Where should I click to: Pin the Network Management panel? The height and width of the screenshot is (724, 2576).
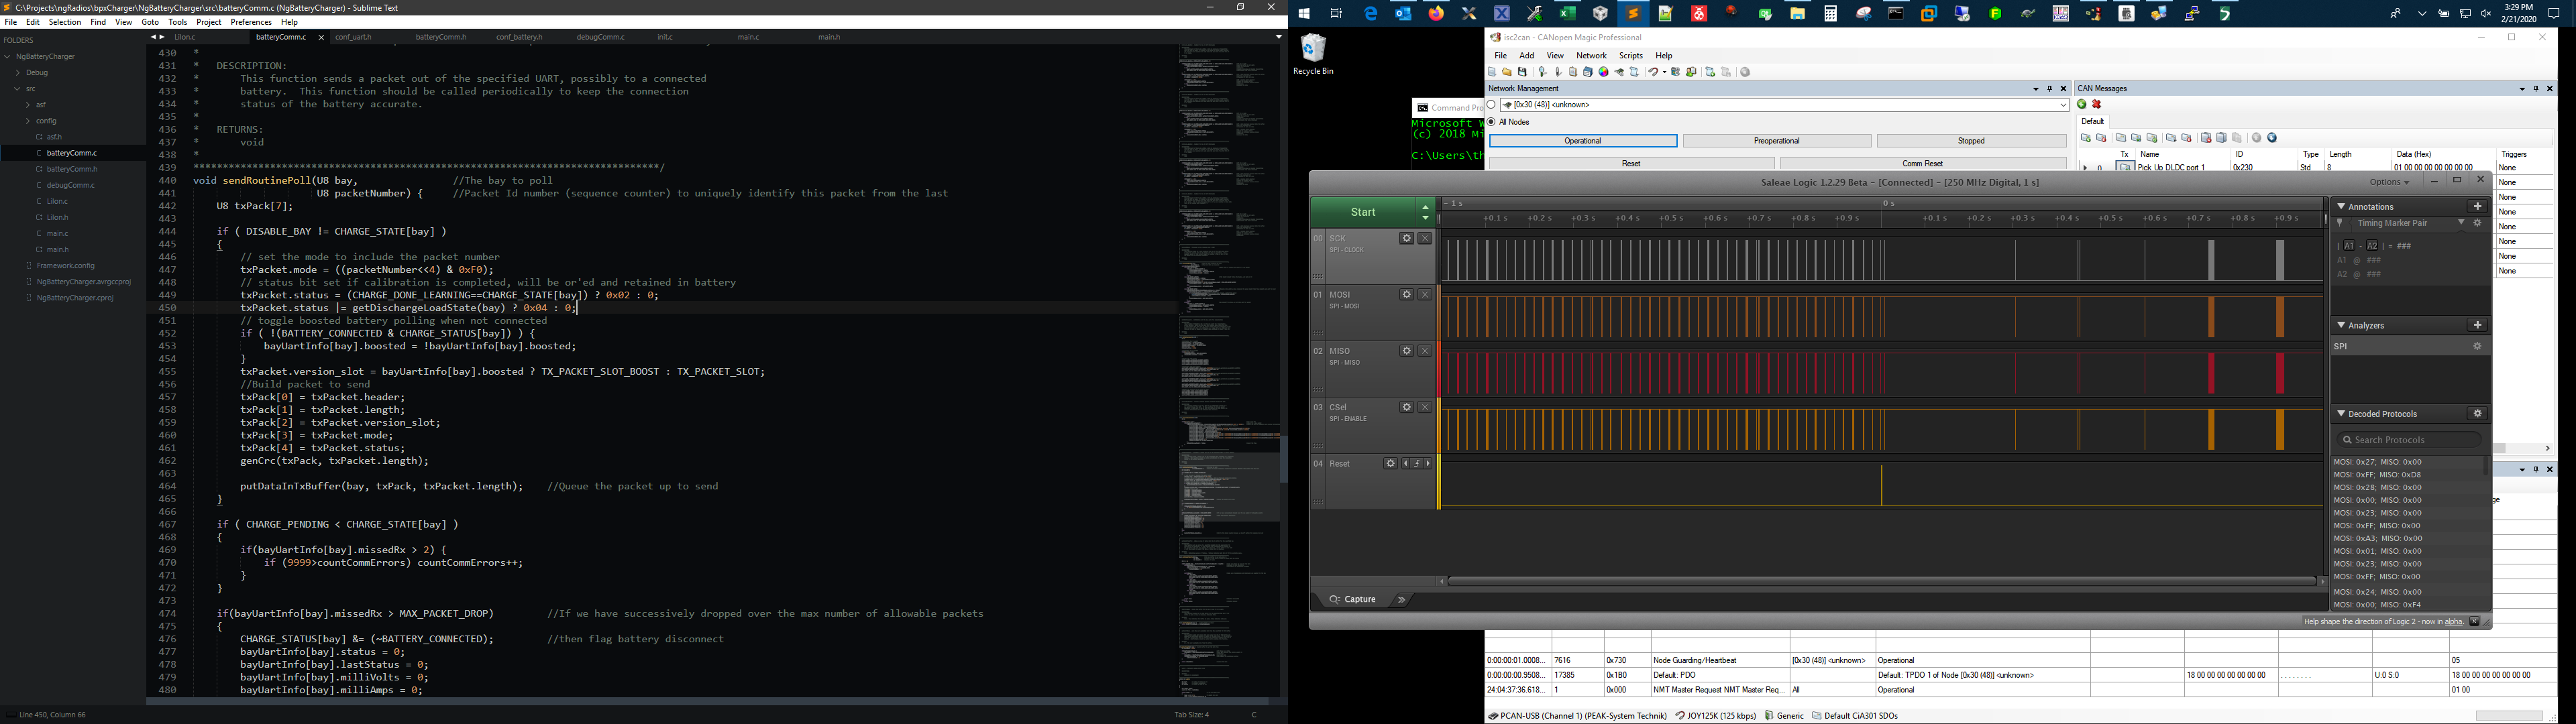2049,89
